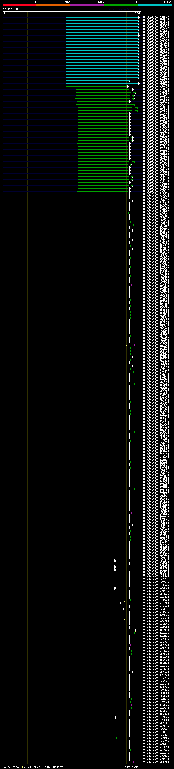Click the green ~80% identity legend segment
This screenshot has width=174, height=769.
click(121, 5)
